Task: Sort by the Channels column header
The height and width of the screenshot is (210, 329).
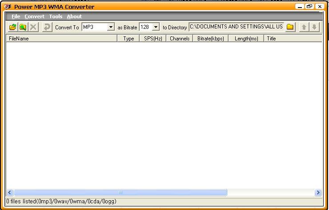Action: click(x=180, y=39)
